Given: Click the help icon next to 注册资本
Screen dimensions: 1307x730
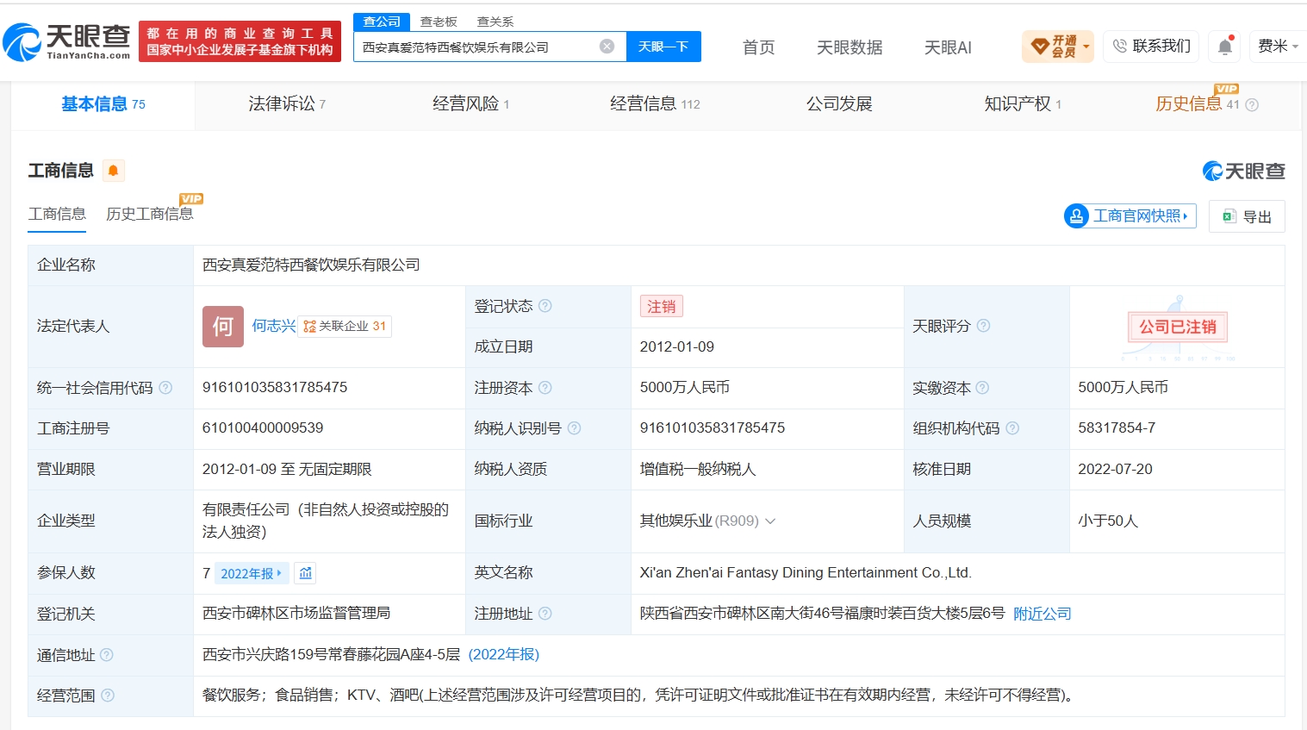Looking at the screenshot, I should point(545,388).
